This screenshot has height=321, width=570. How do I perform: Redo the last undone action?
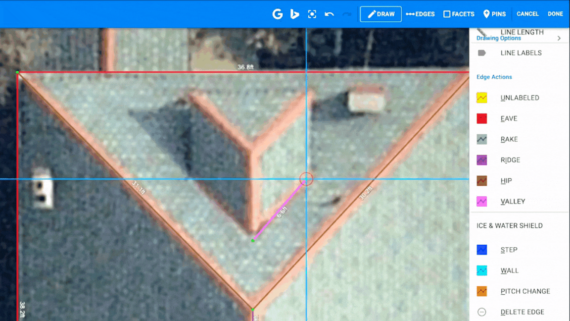[x=347, y=14]
